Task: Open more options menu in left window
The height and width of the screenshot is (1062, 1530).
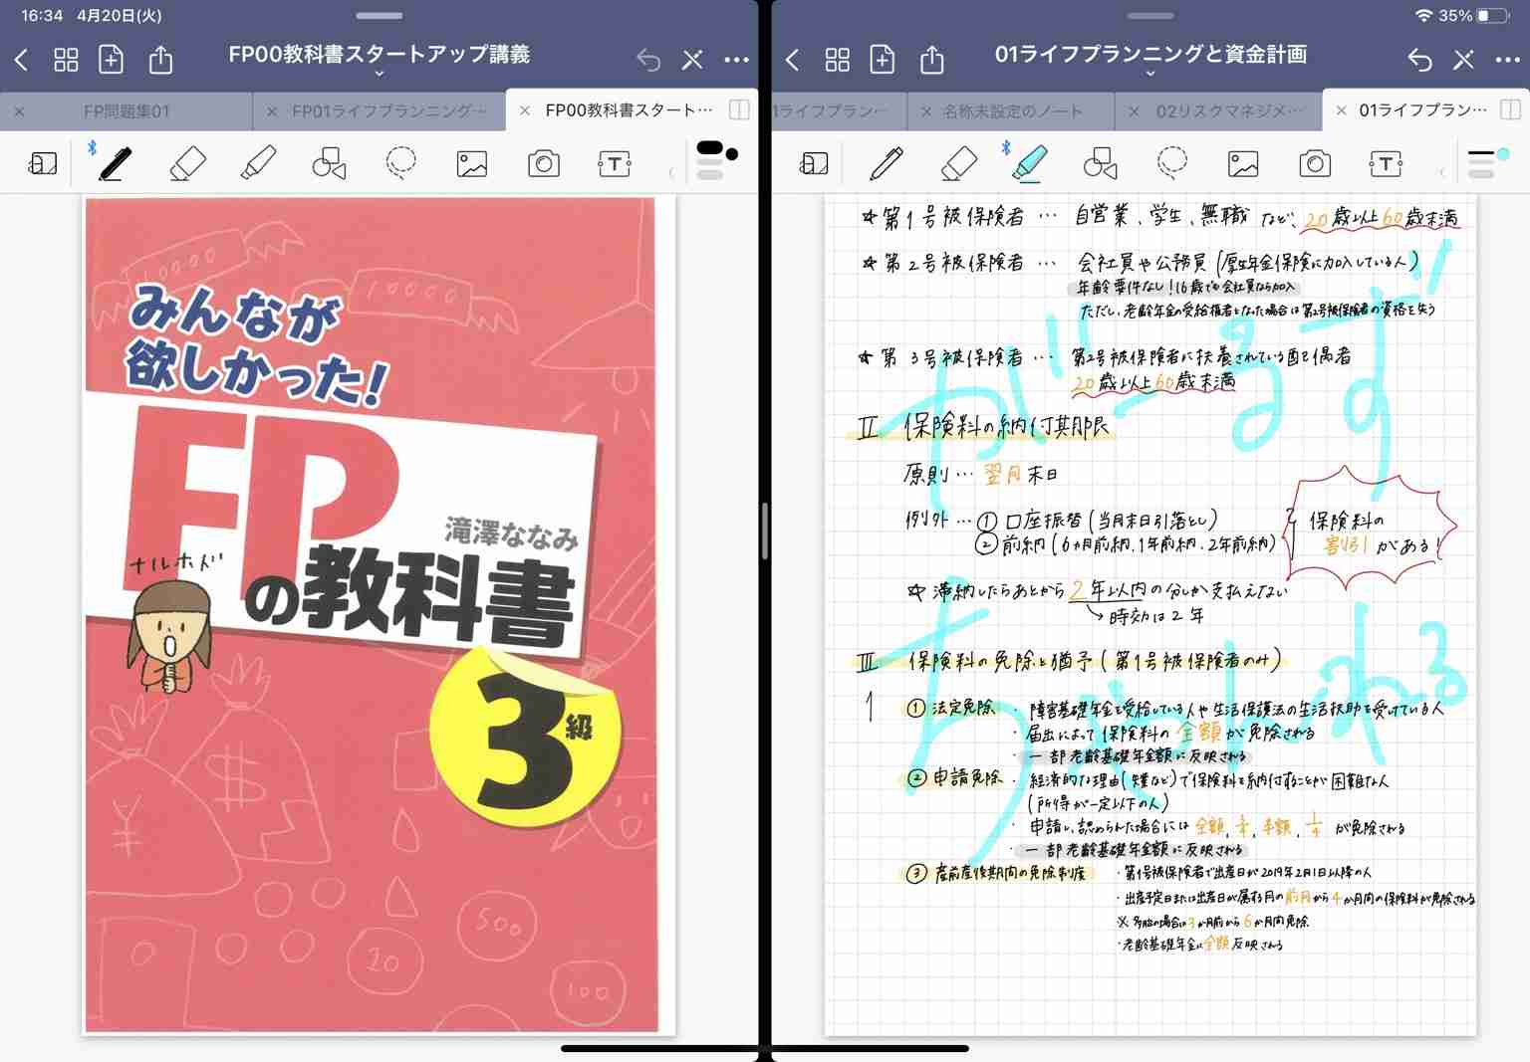Action: point(736,60)
